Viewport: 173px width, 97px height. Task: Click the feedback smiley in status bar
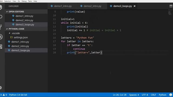click(171, 95)
